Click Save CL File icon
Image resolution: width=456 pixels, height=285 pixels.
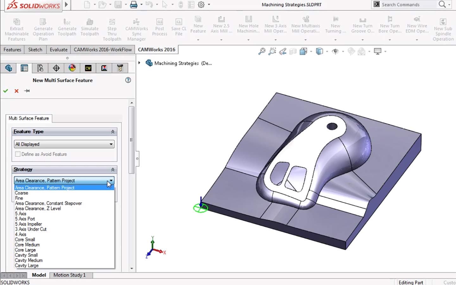[179, 22]
